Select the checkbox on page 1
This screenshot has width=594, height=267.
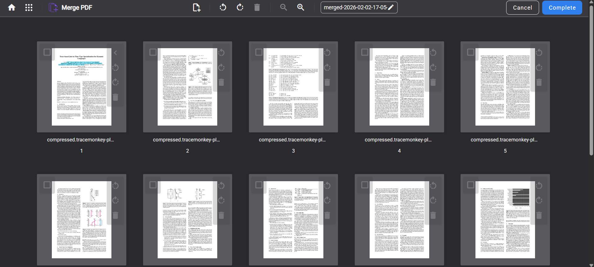[47, 52]
